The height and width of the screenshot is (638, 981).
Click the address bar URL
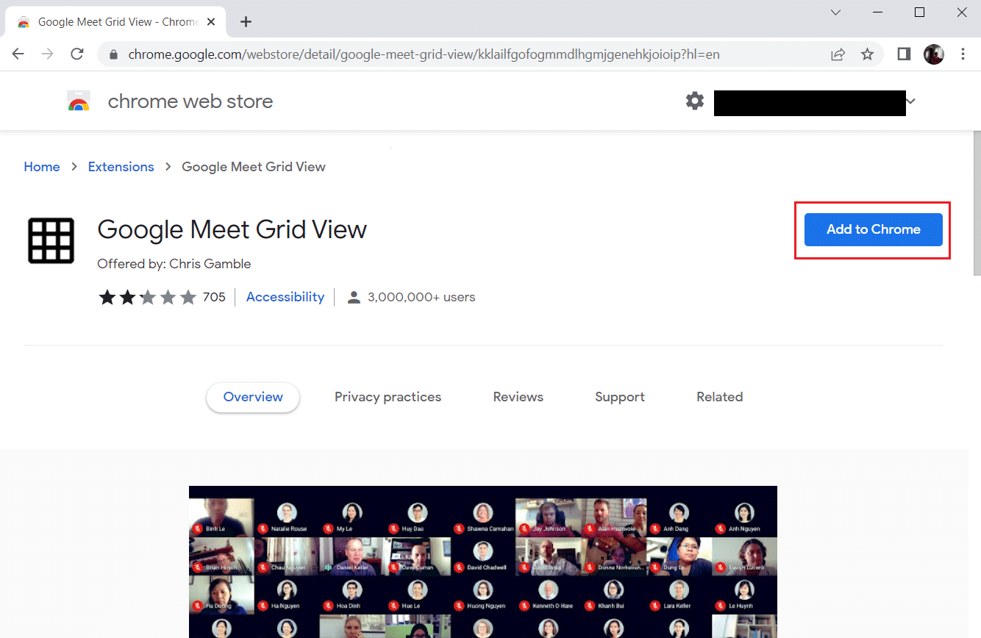(x=424, y=54)
